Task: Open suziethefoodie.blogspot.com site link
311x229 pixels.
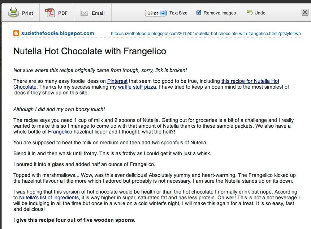Action: [x=57, y=33]
